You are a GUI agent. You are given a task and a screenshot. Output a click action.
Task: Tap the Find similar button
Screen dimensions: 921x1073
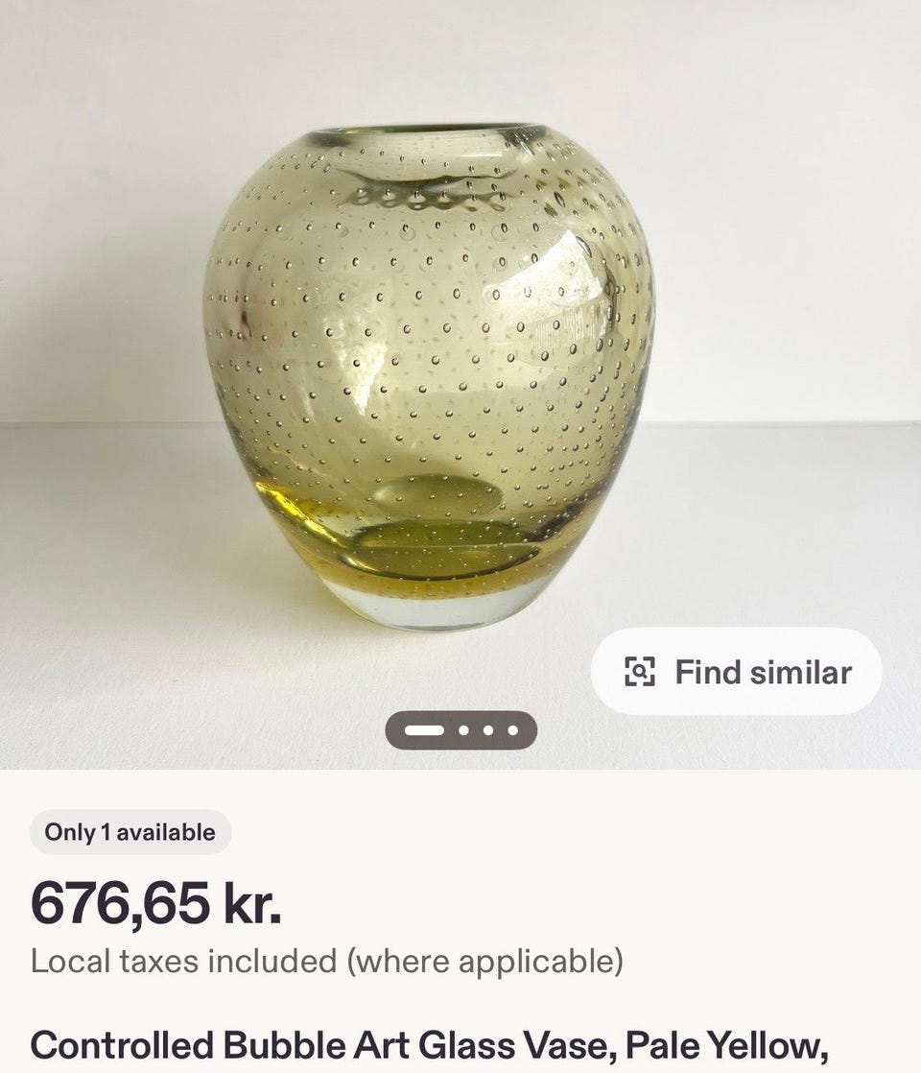(x=736, y=671)
